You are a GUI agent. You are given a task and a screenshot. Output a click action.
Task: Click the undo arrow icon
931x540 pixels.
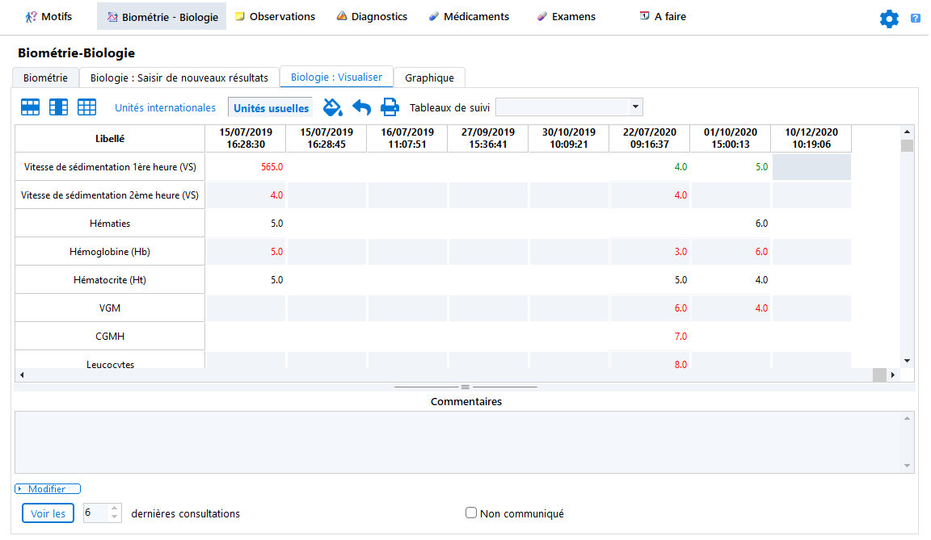(x=361, y=107)
